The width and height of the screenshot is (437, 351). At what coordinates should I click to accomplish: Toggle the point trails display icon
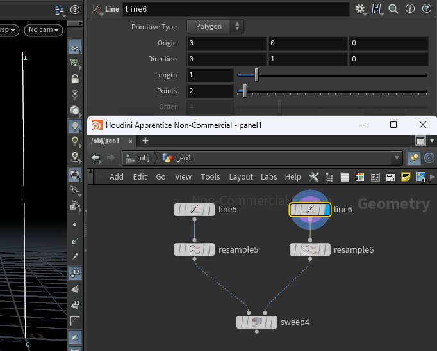tap(75, 256)
